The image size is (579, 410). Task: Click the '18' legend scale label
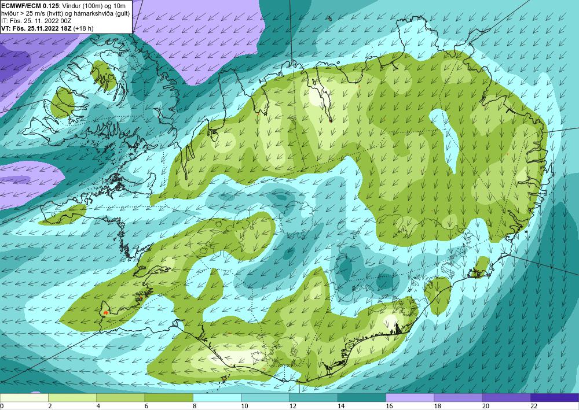tap(438, 407)
